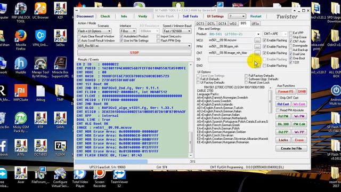Switch to the WD2 tab
Screen dimensions: 341x192
[233, 23]
